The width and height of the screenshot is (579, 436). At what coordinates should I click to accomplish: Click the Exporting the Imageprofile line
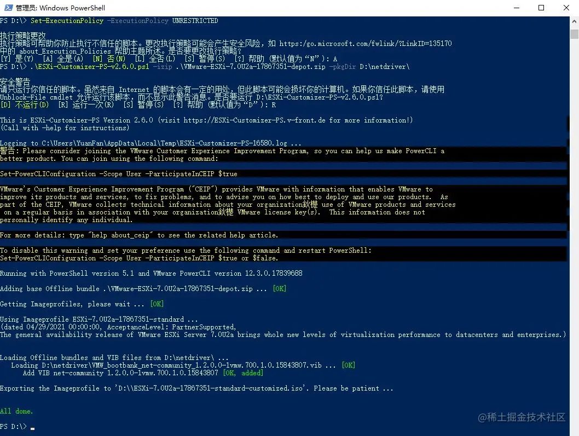point(196,388)
